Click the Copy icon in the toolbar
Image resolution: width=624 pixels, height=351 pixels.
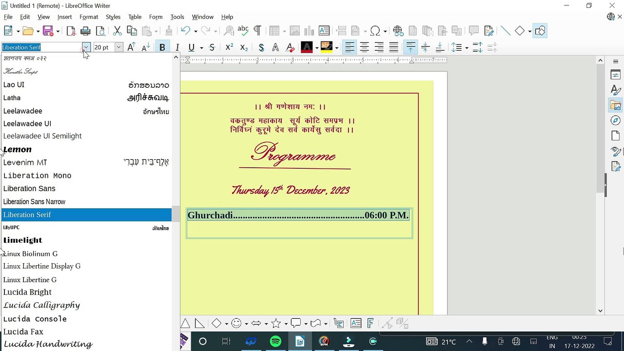[132, 31]
